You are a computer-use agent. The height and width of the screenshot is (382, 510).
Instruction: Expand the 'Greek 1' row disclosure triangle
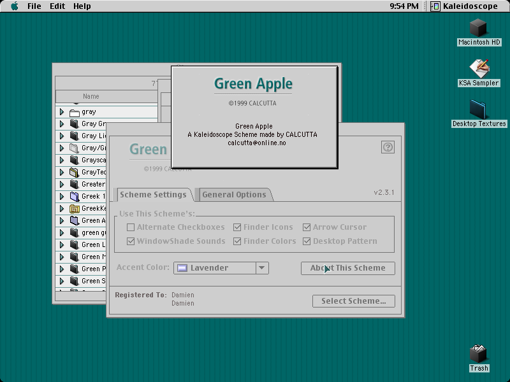[x=62, y=197]
